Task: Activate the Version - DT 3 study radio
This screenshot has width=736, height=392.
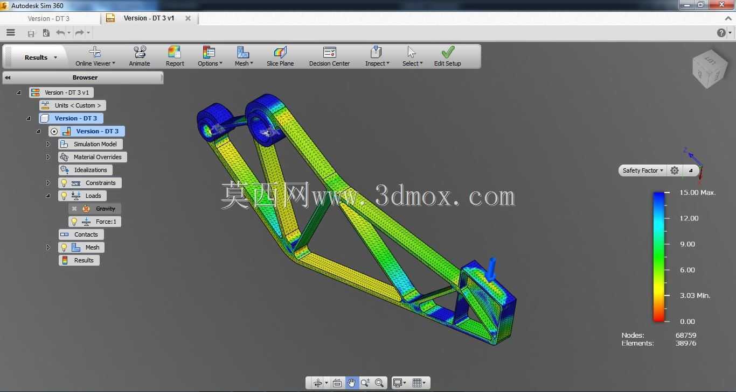Action: click(x=54, y=131)
